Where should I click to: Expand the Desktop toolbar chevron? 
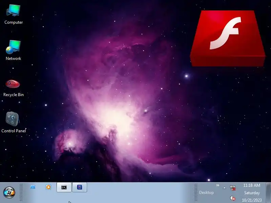[217, 185]
